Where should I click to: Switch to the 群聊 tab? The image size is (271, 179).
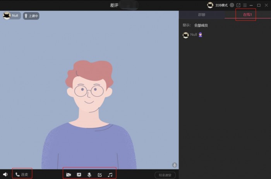pos(202,14)
